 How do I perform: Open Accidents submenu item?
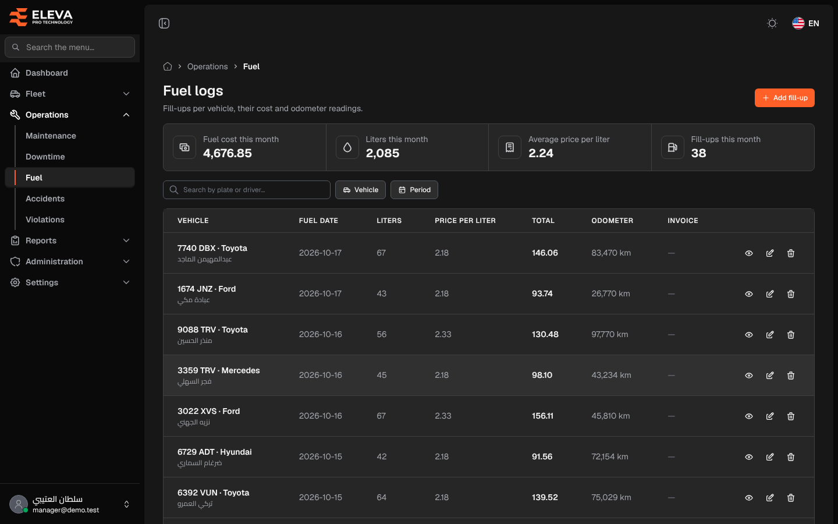pos(45,199)
